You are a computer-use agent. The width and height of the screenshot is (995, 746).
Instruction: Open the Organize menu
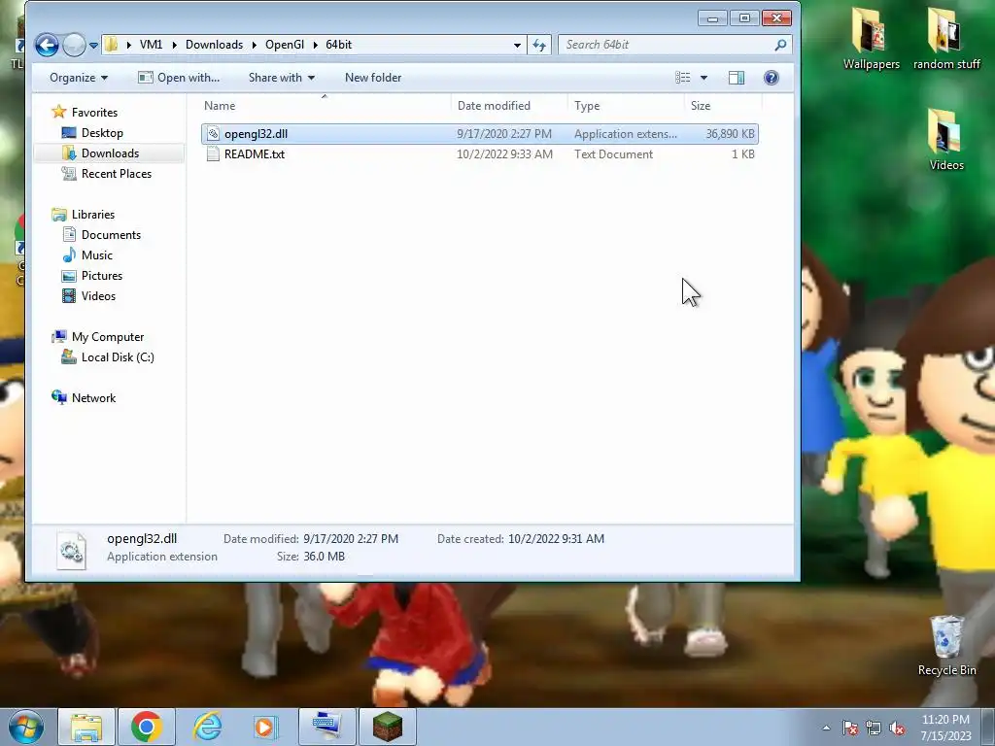point(79,78)
